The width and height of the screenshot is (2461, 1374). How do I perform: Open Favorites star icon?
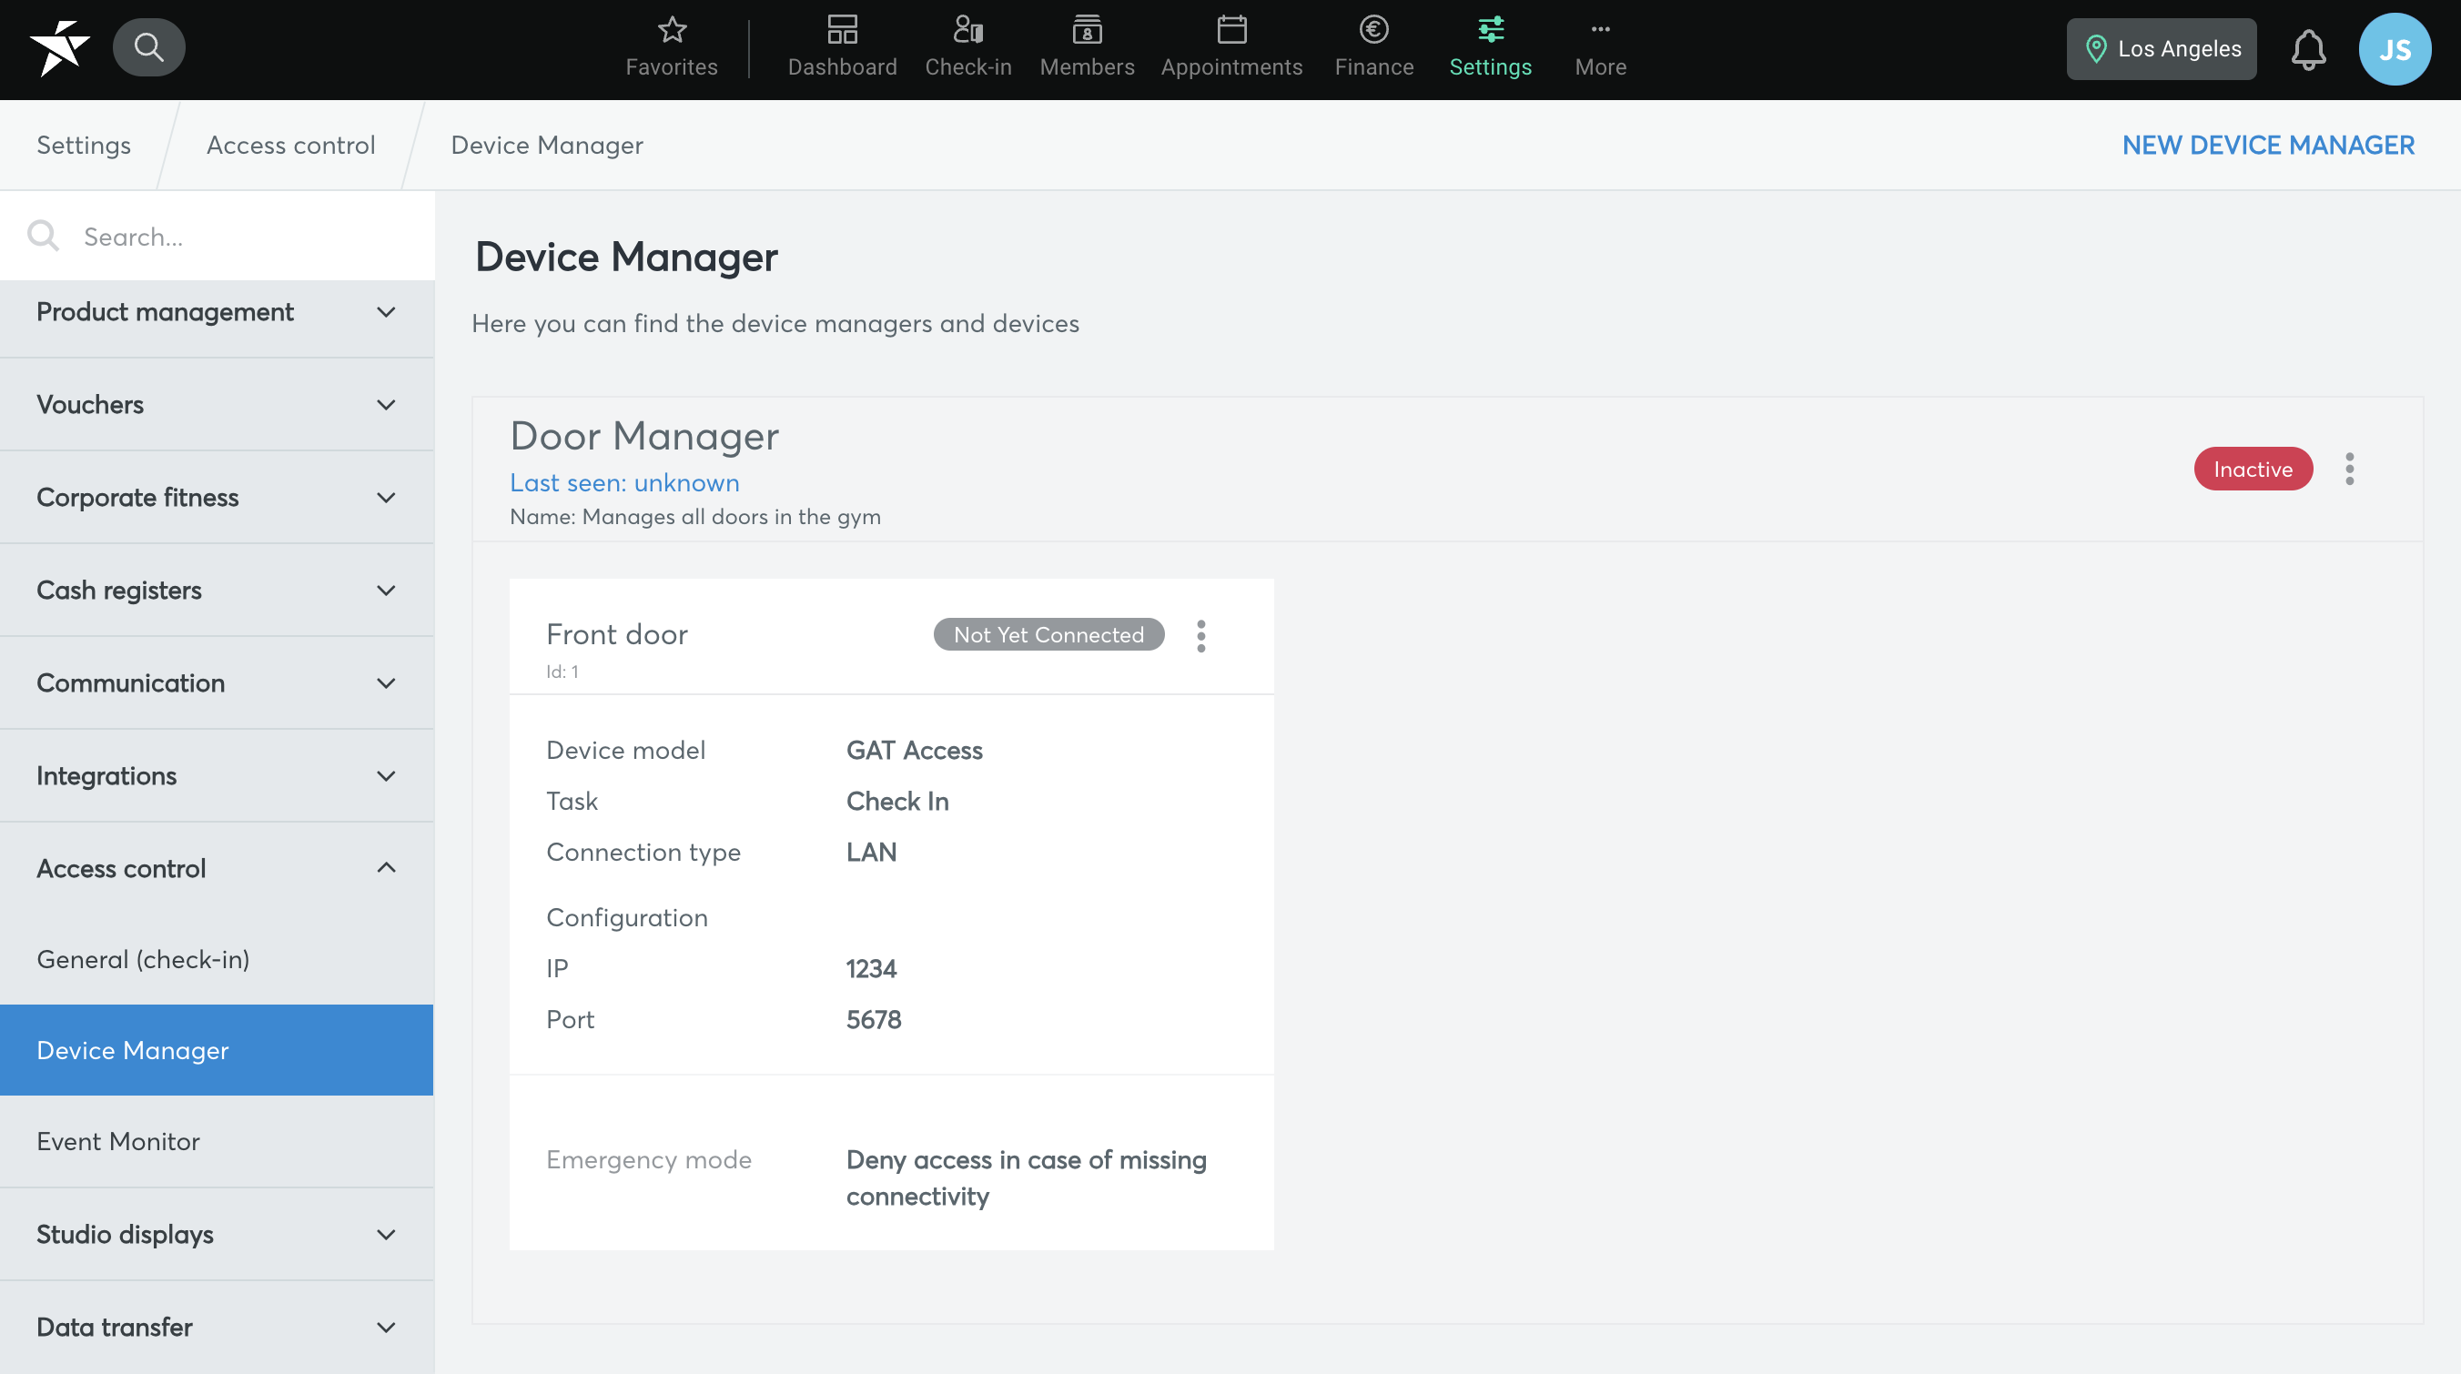(x=672, y=30)
